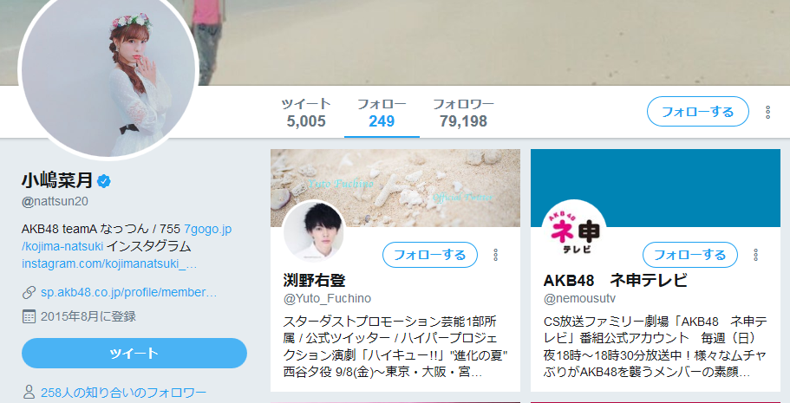Follow 渕野右登 using フォローする button
Image resolution: width=790 pixels, height=403 pixels.
[x=430, y=255]
